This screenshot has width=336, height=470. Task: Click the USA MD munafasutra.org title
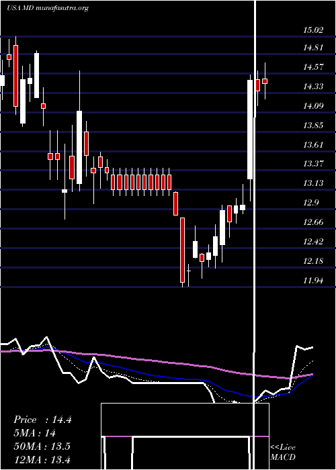48,8
